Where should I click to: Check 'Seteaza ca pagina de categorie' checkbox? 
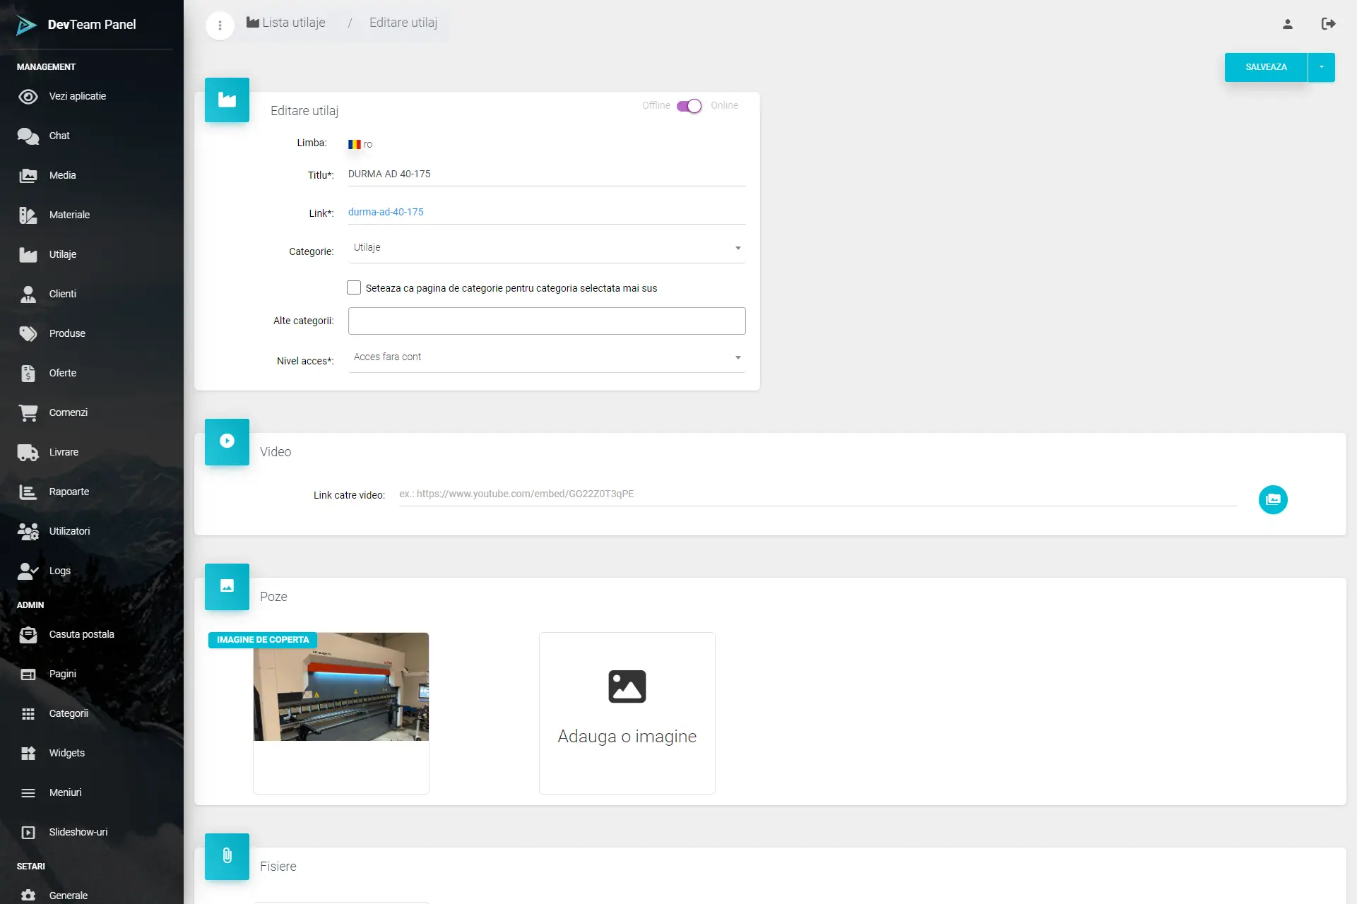point(354,287)
